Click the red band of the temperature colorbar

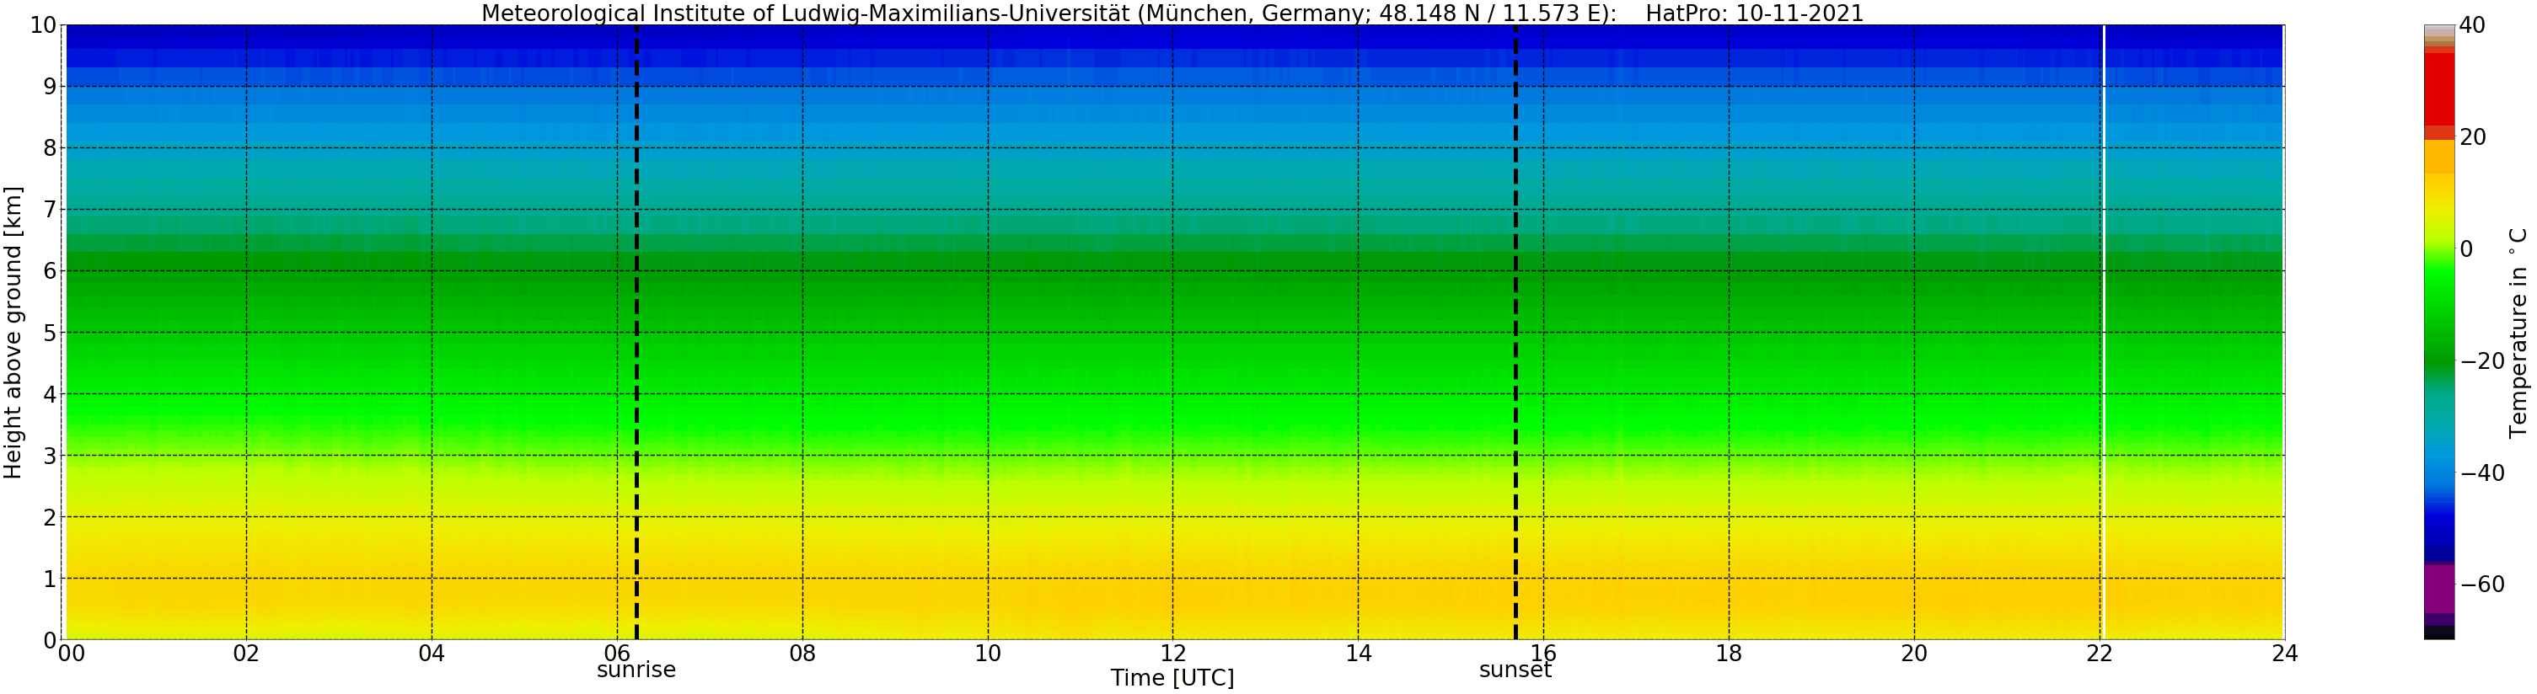tap(2438, 89)
